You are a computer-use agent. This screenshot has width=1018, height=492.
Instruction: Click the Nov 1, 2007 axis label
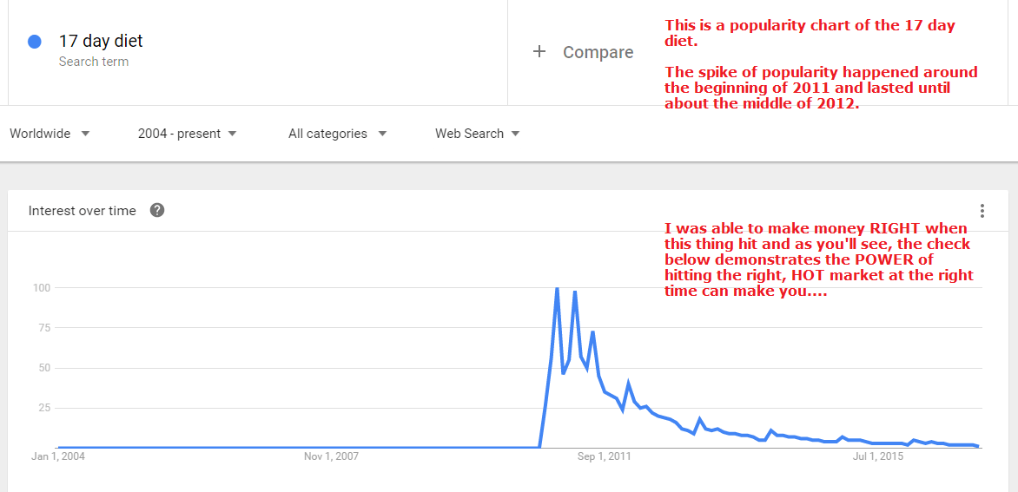point(331,456)
